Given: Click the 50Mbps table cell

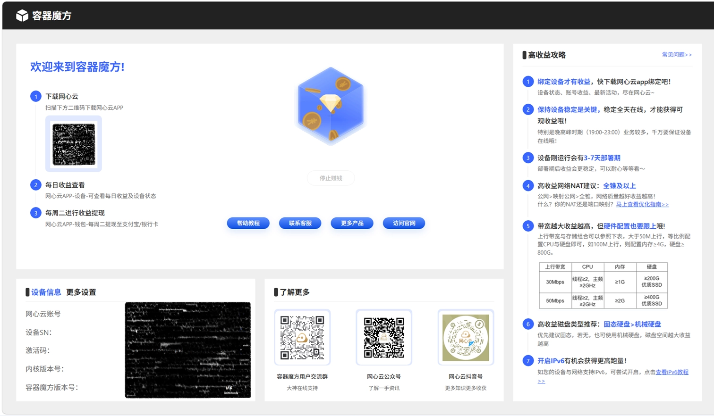Looking at the screenshot, I should [x=555, y=301].
